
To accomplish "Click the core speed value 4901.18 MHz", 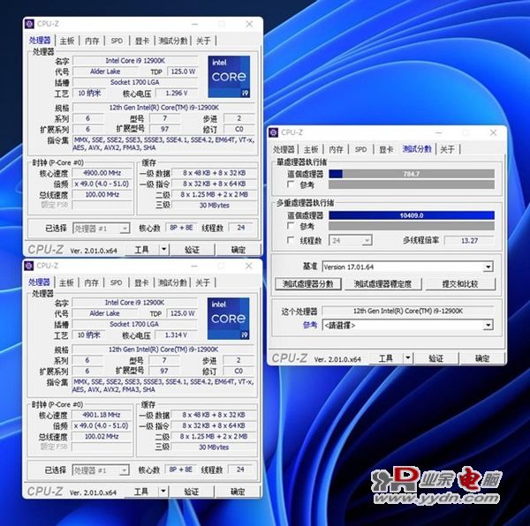I will tap(102, 415).
